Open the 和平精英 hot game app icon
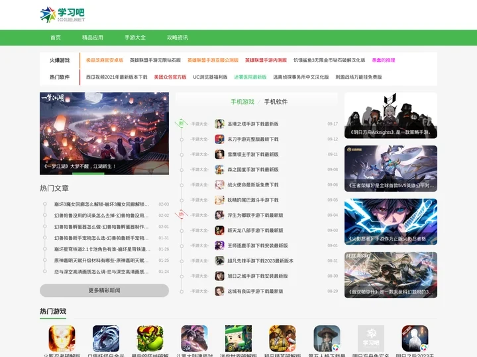This screenshot has height=357, width=477. (x=283, y=338)
